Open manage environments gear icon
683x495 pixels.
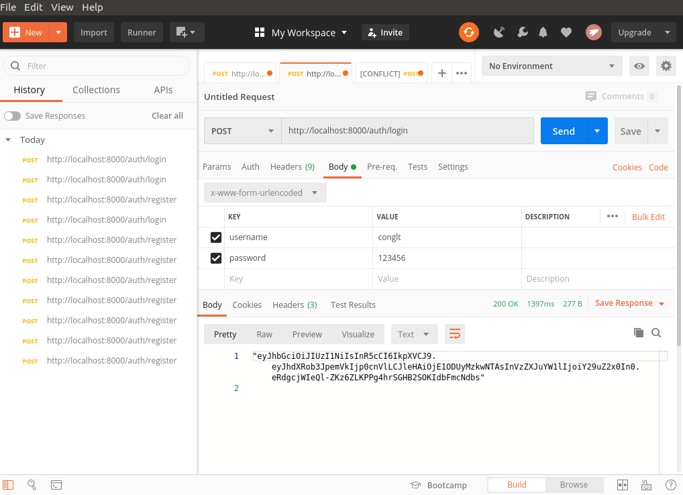666,66
